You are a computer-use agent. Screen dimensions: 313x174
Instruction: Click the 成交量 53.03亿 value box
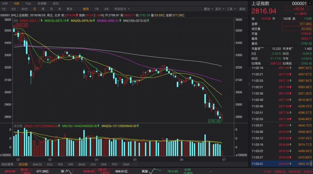pyautogui.click(x=297, y=29)
